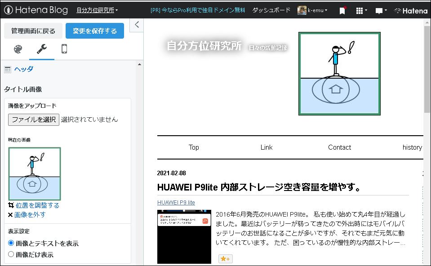Click the HUAWEI P9 lite category link
This screenshot has width=431, height=266.
[x=176, y=203]
